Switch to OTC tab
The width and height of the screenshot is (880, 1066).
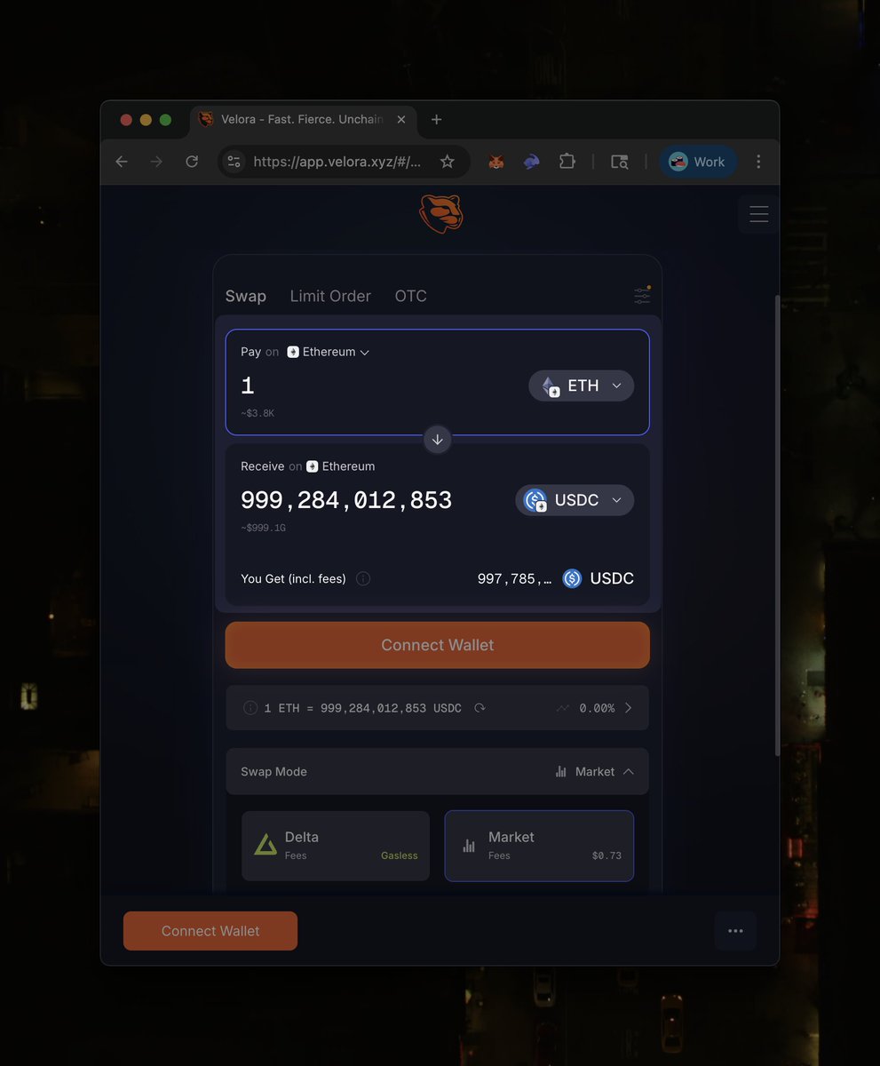[x=411, y=296]
